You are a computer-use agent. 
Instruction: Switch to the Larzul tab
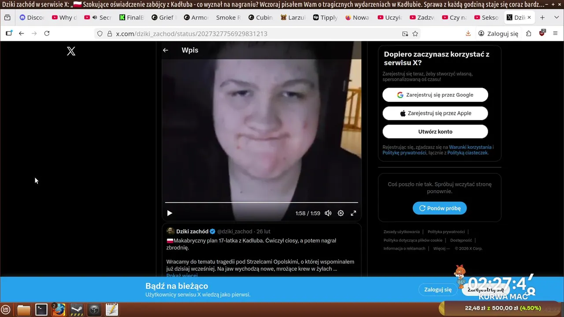click(293, 18)
